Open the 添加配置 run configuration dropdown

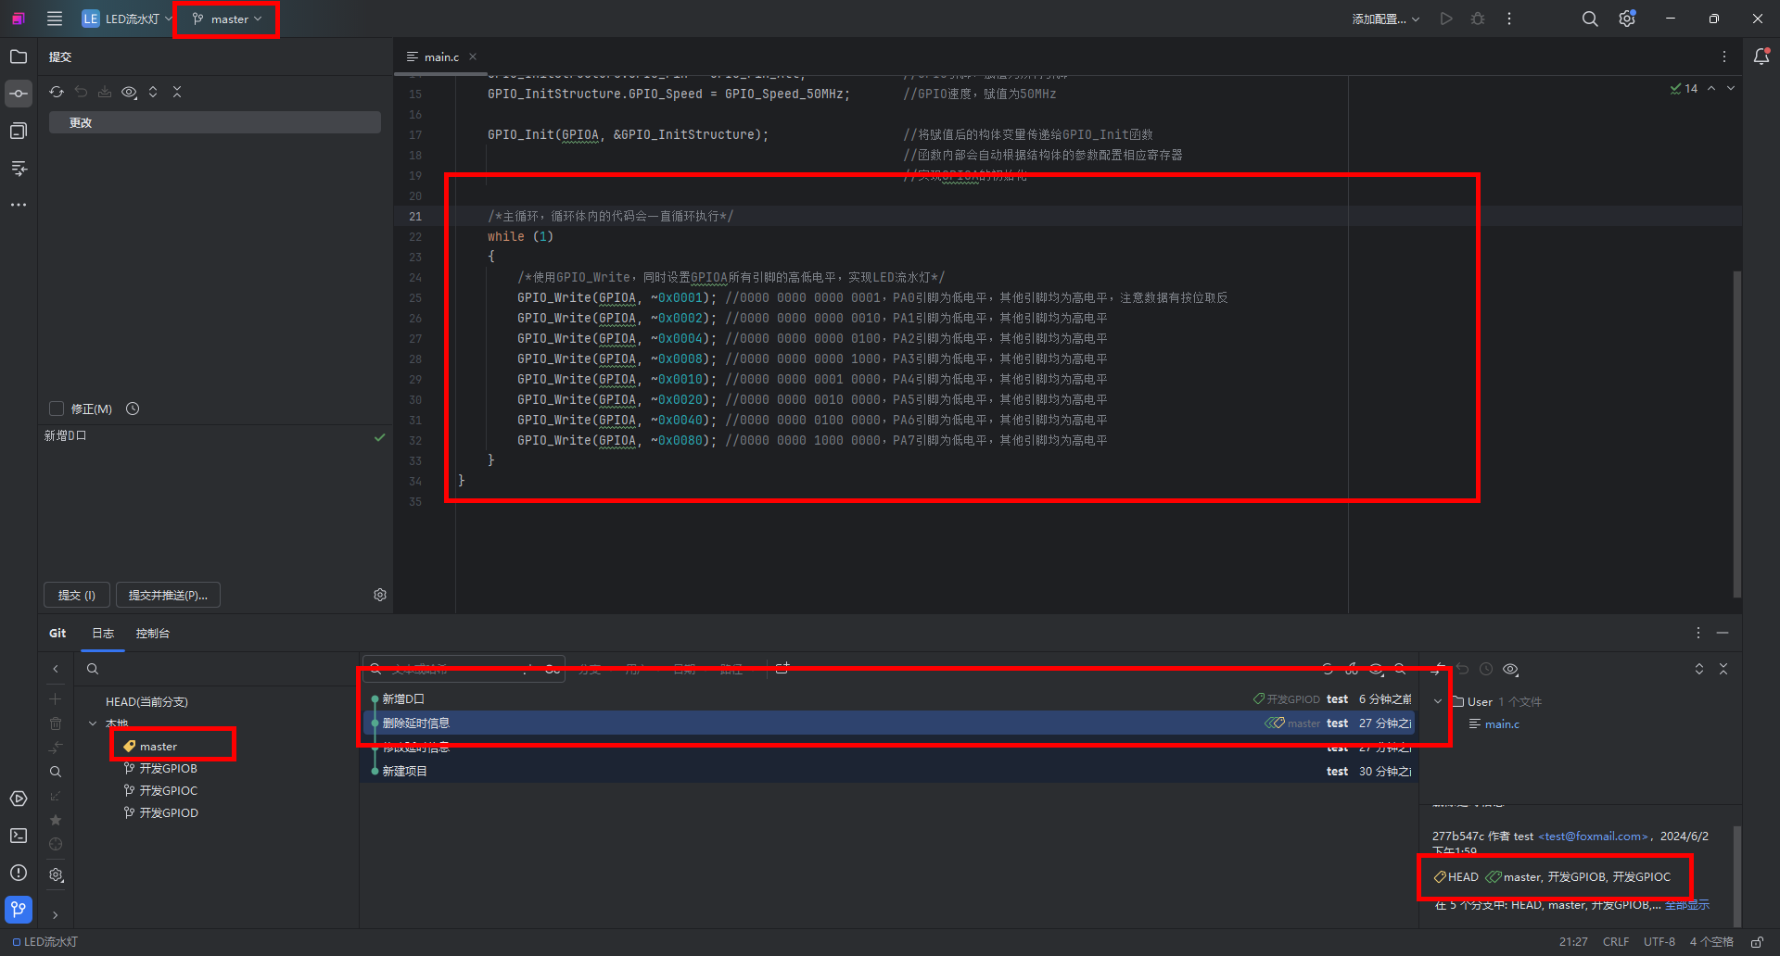1385,19
